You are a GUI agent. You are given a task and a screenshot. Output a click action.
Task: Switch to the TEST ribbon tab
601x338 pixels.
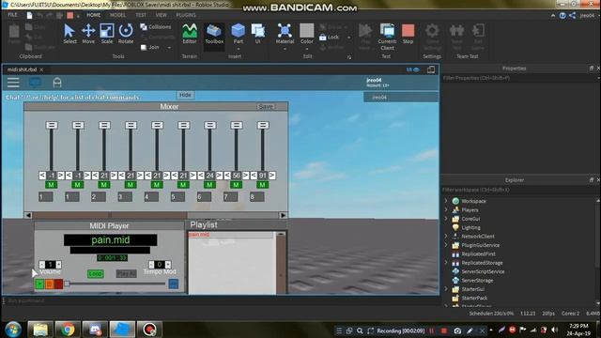pyautogui.click(x=141, y=15)
